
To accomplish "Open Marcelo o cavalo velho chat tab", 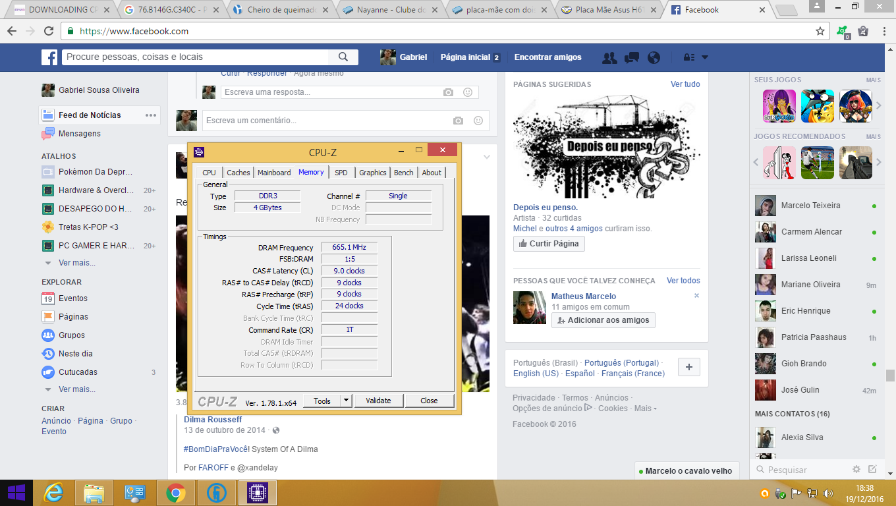I will click(687, 471).
